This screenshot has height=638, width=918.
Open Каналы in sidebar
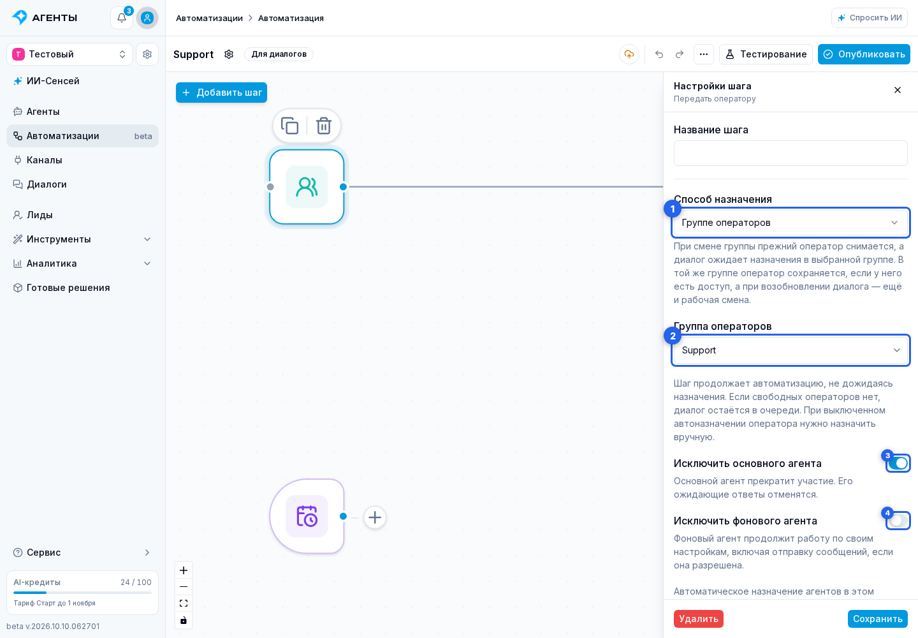82,160
